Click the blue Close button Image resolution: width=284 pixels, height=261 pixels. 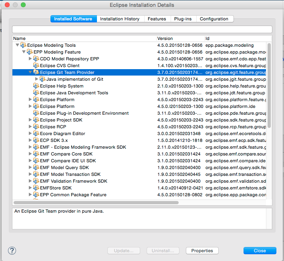point(260,251)
